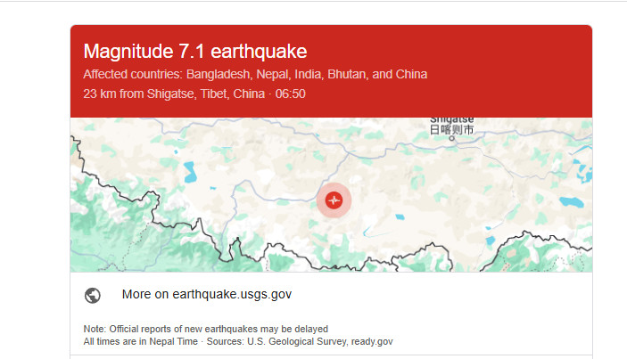Select the Affected countries text line
Image resolution: width=627 pixels, height=359 pixels.
point(255,74)
